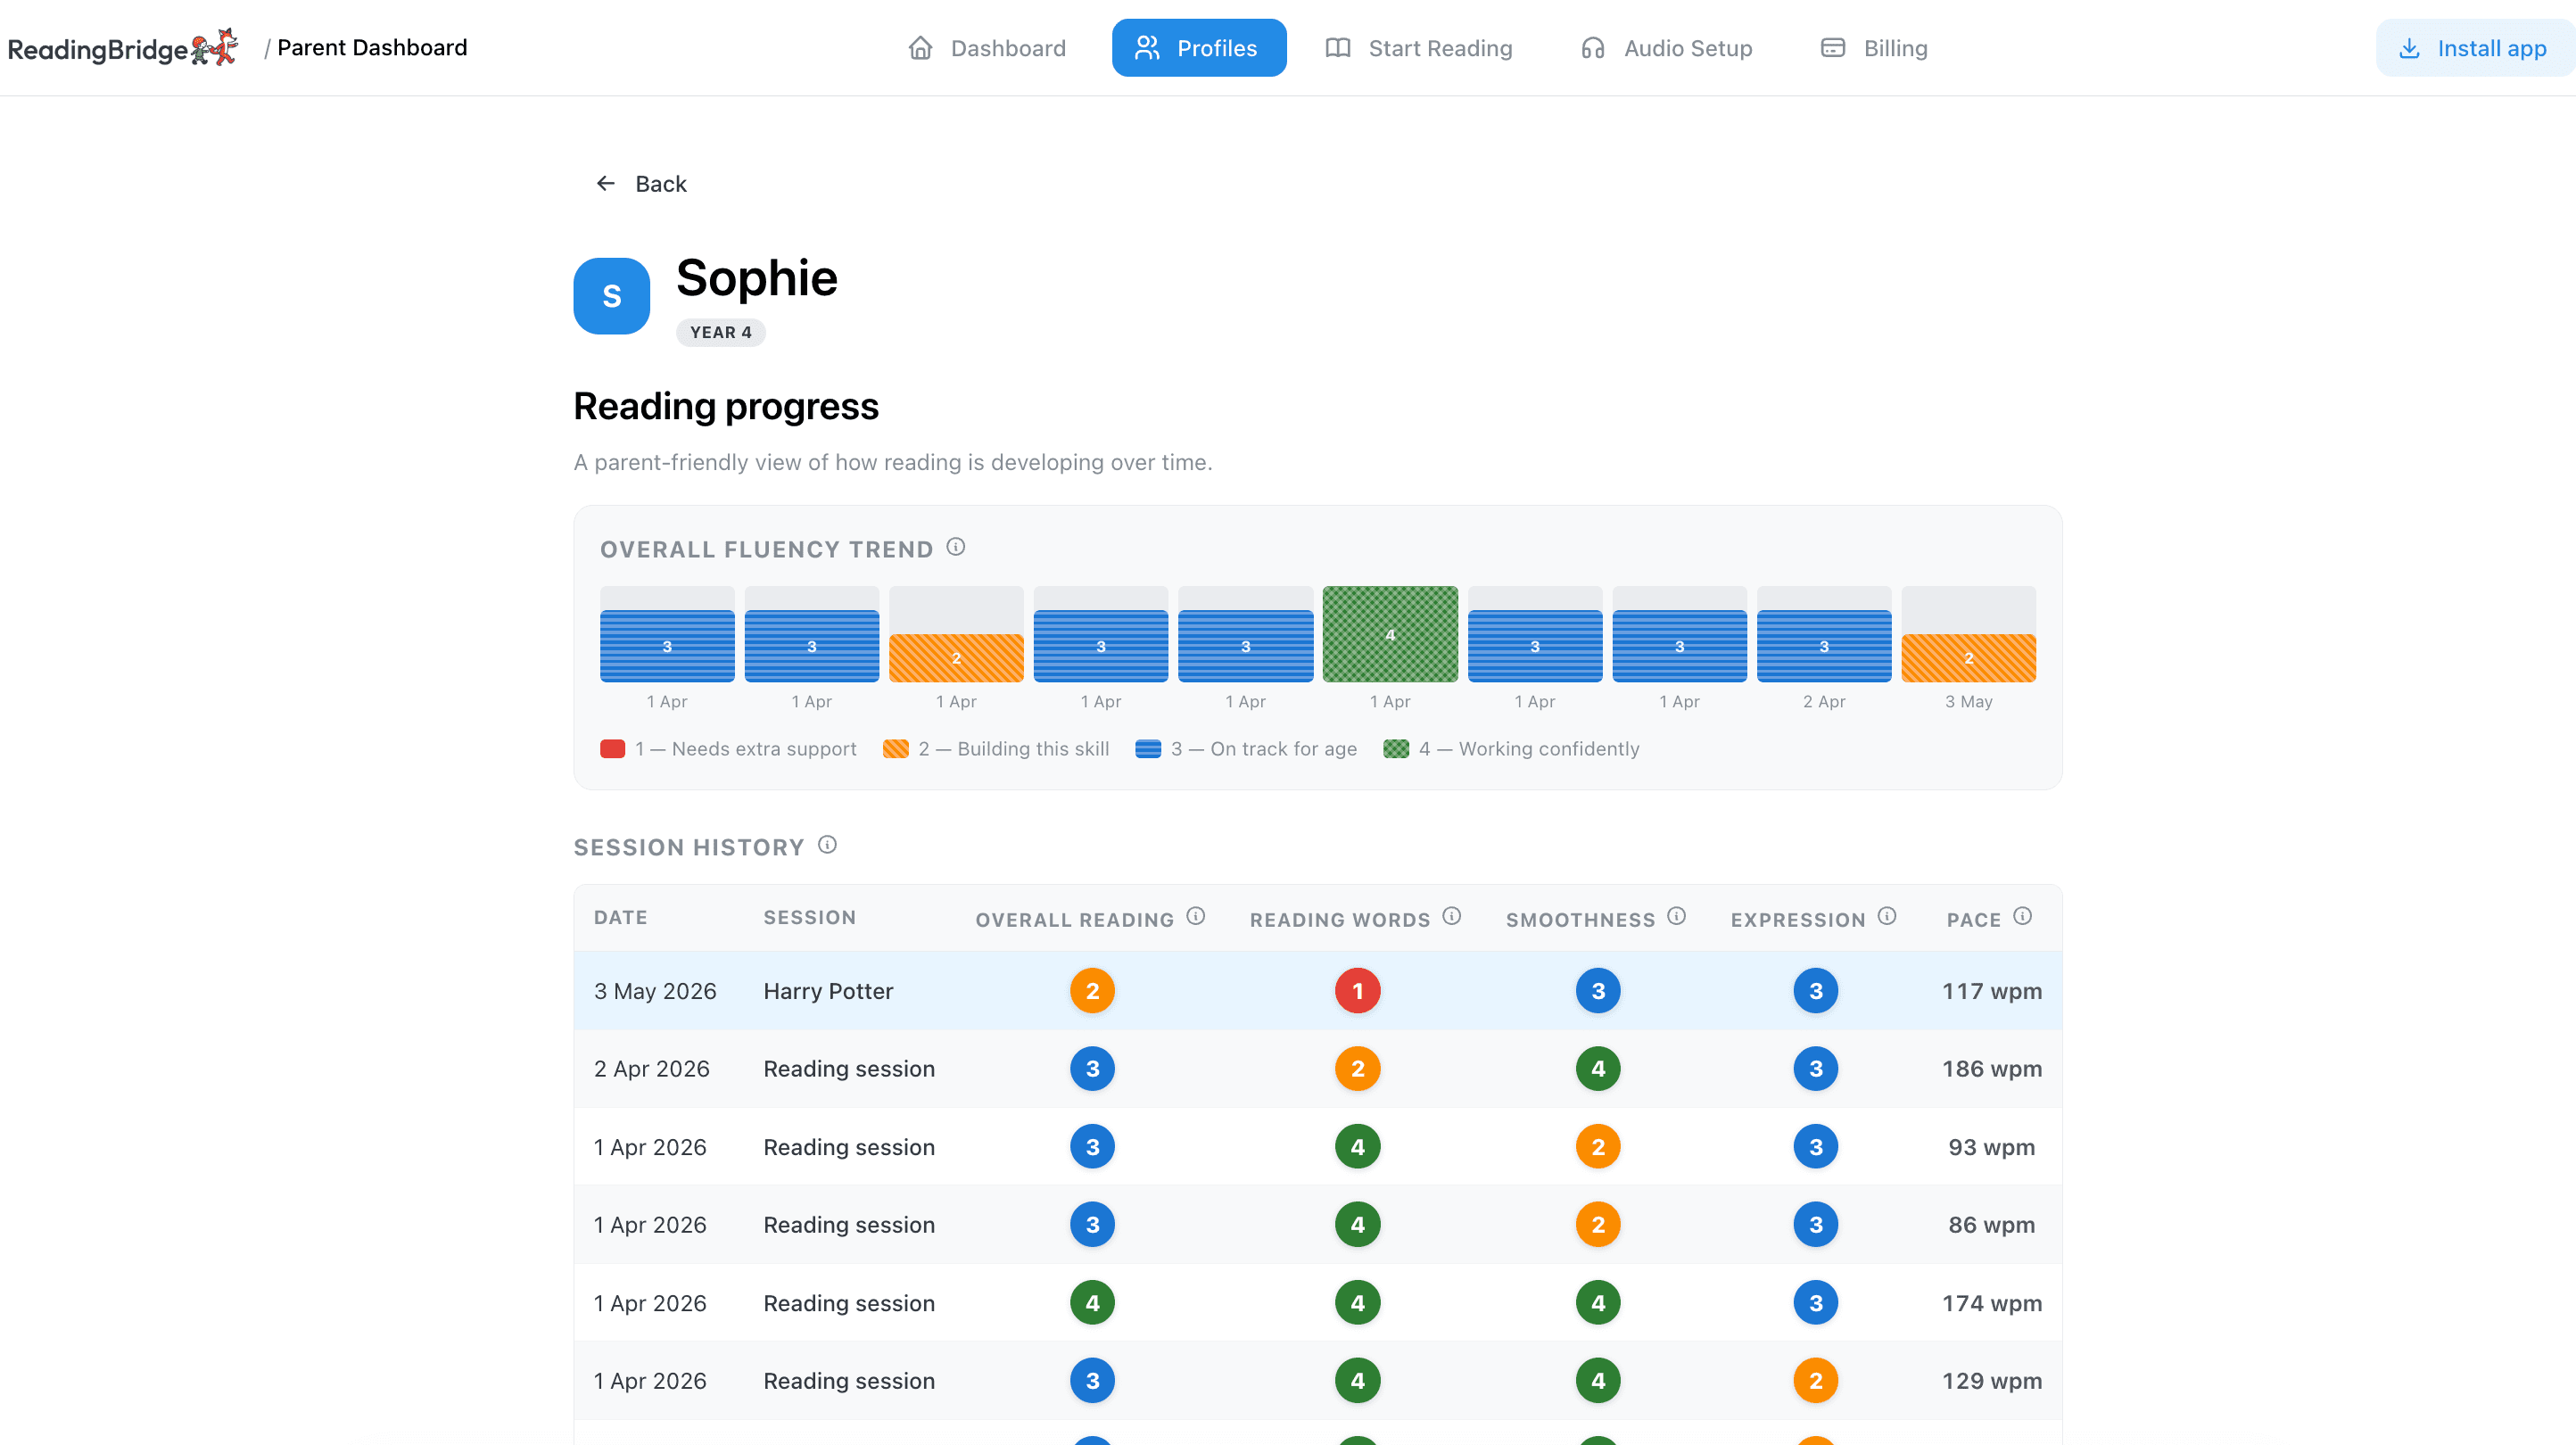This screenshot has height=1445, width=2576.
Task: Show info for Smoothness column
Action: (1677, 916)
